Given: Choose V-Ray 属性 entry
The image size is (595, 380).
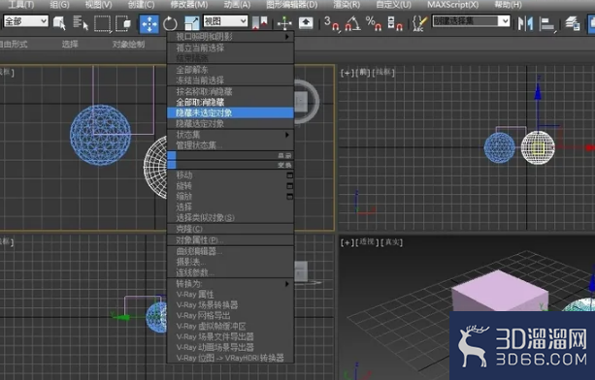Looking at the screenshot, I should [230, 295].
